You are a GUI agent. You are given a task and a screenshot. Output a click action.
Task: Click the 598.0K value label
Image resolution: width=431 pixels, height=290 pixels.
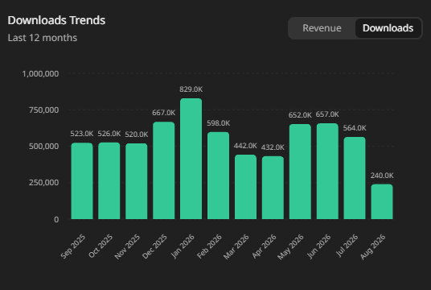[218, 123]
